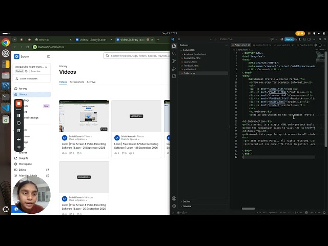Open Run and Debug in VS Code
Screen dimensions: 328x246
pos(174,69)
